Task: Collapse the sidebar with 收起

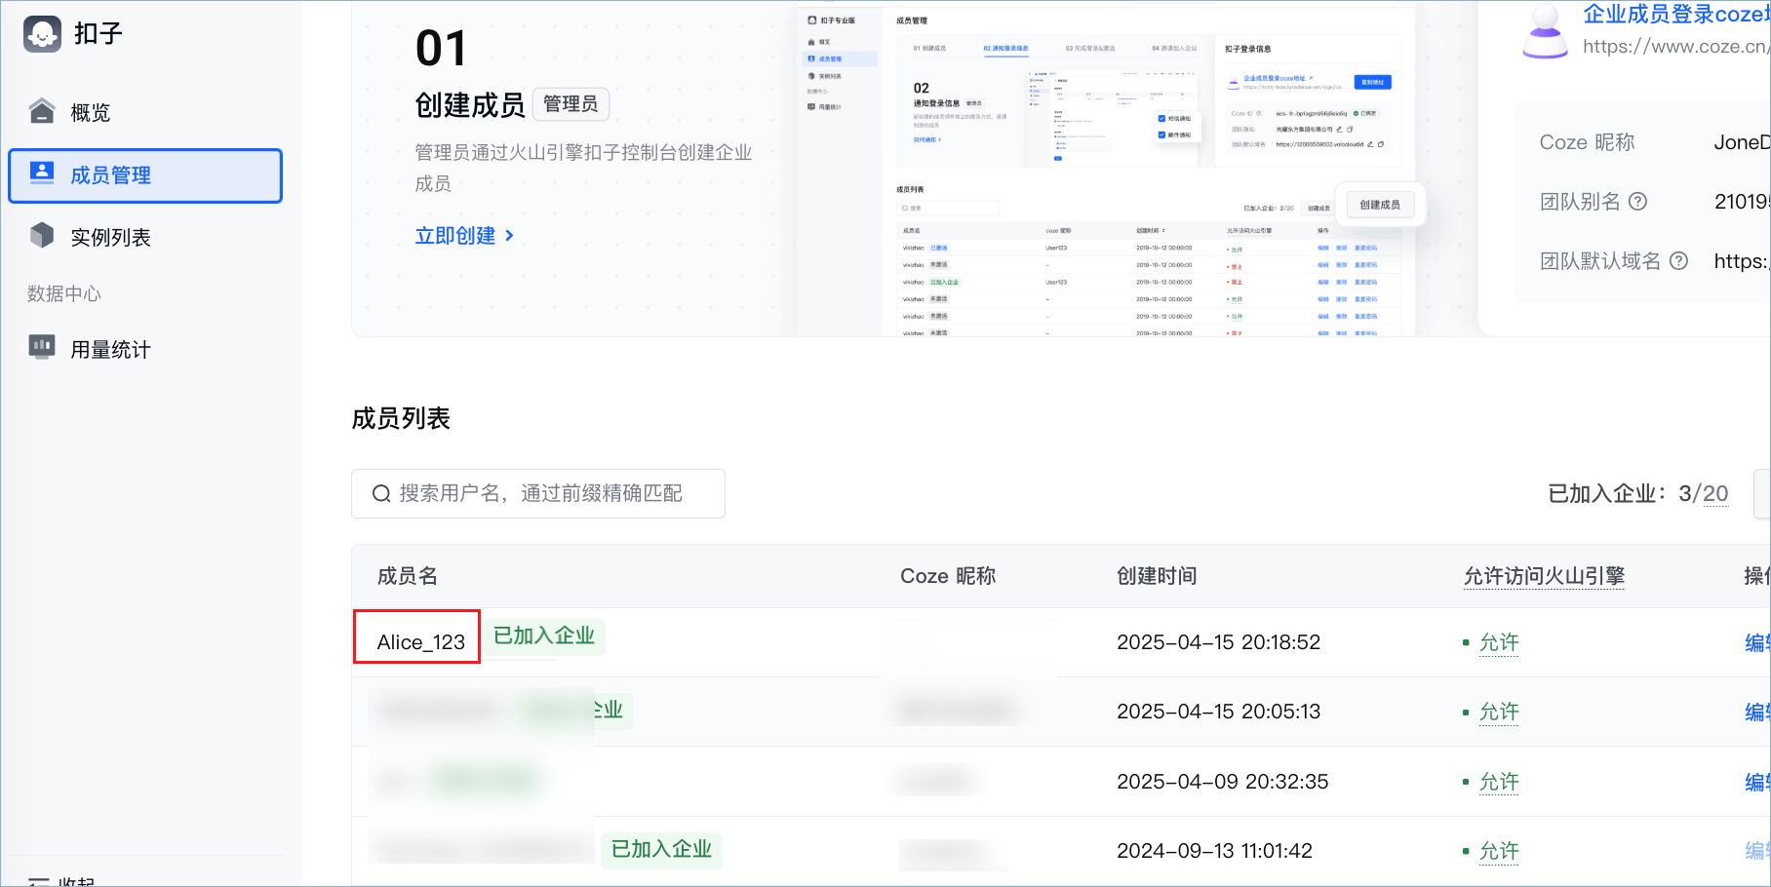Action: click(62, 881)
